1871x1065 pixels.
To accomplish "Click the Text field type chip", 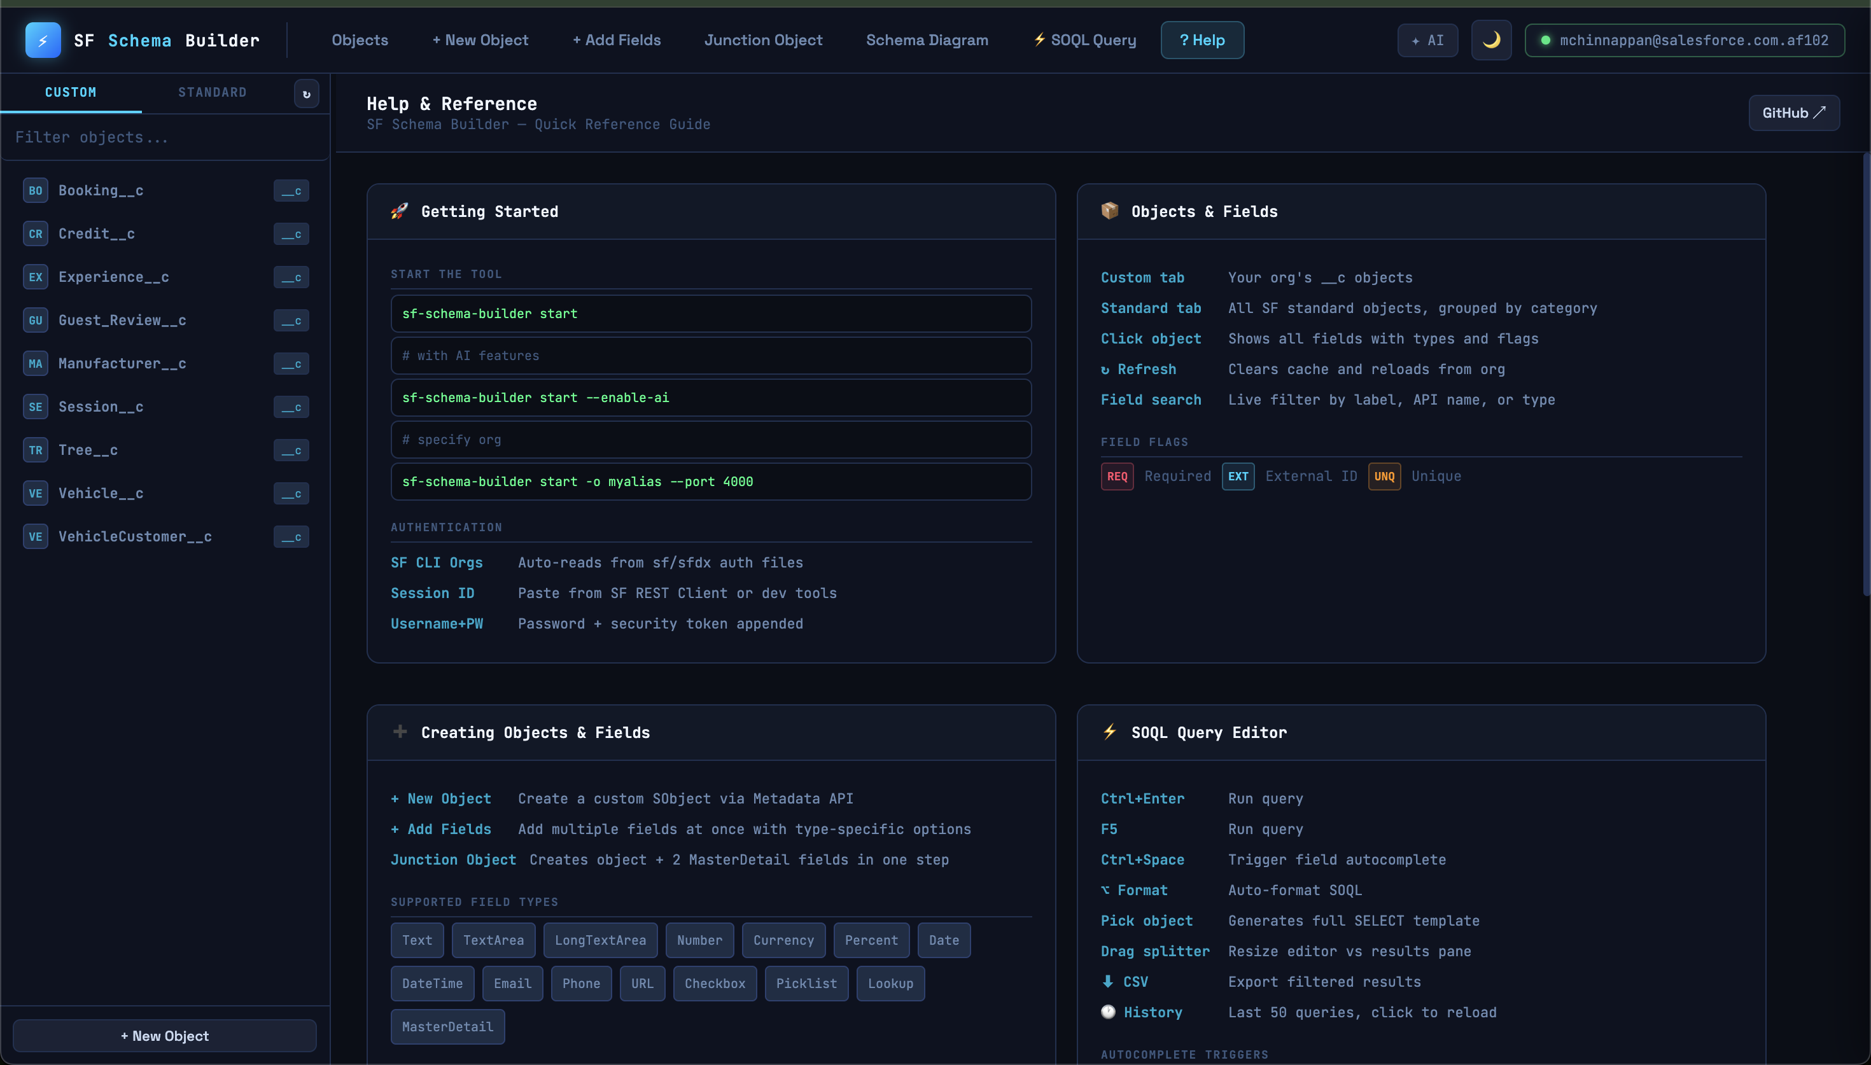I will coord(417,941).
